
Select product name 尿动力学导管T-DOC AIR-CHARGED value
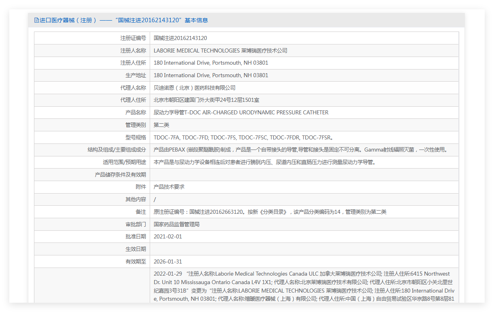click(241, 113)
